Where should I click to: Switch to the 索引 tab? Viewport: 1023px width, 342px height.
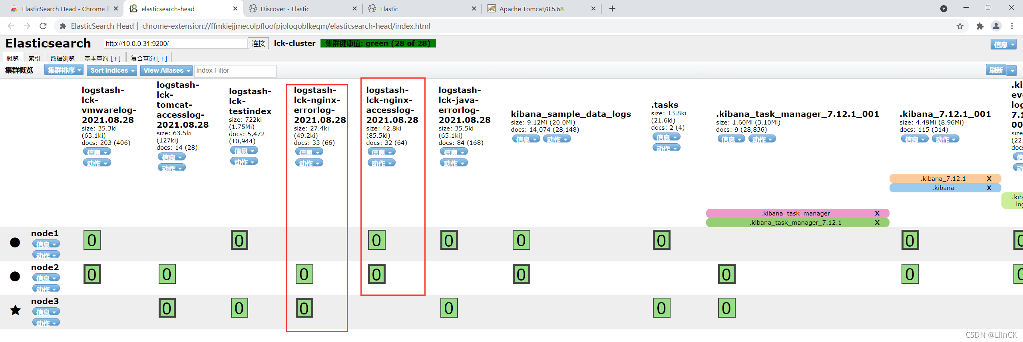pyautogui.click(x=34, y=58)
